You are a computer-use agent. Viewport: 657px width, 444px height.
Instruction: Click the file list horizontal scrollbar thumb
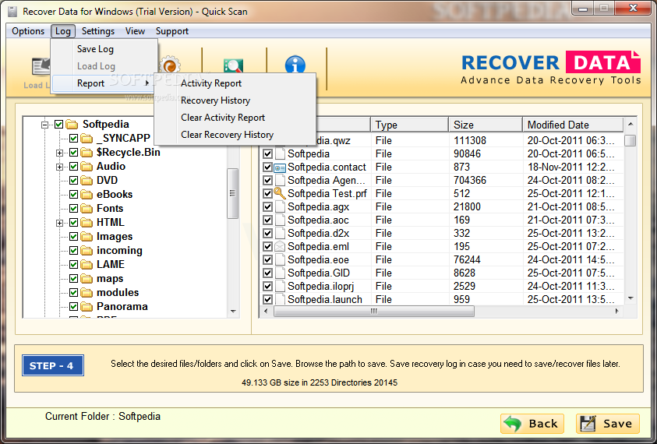click(x=374, y=312)
